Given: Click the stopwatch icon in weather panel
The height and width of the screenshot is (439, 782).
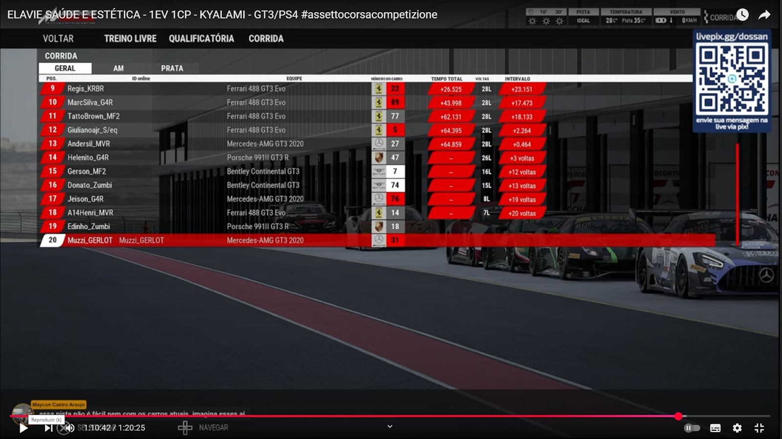Looking at the screenshot, I should coord(531,12).
